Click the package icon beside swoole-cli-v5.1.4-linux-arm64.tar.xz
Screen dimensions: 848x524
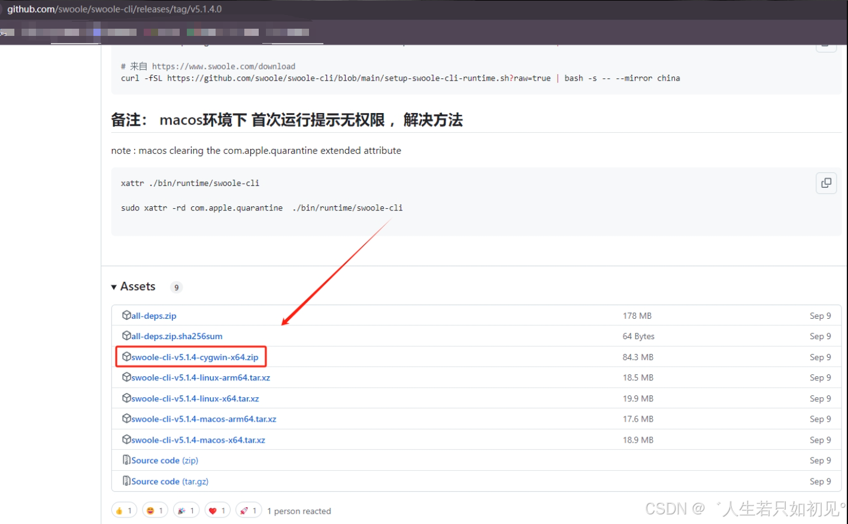[126, 377]
